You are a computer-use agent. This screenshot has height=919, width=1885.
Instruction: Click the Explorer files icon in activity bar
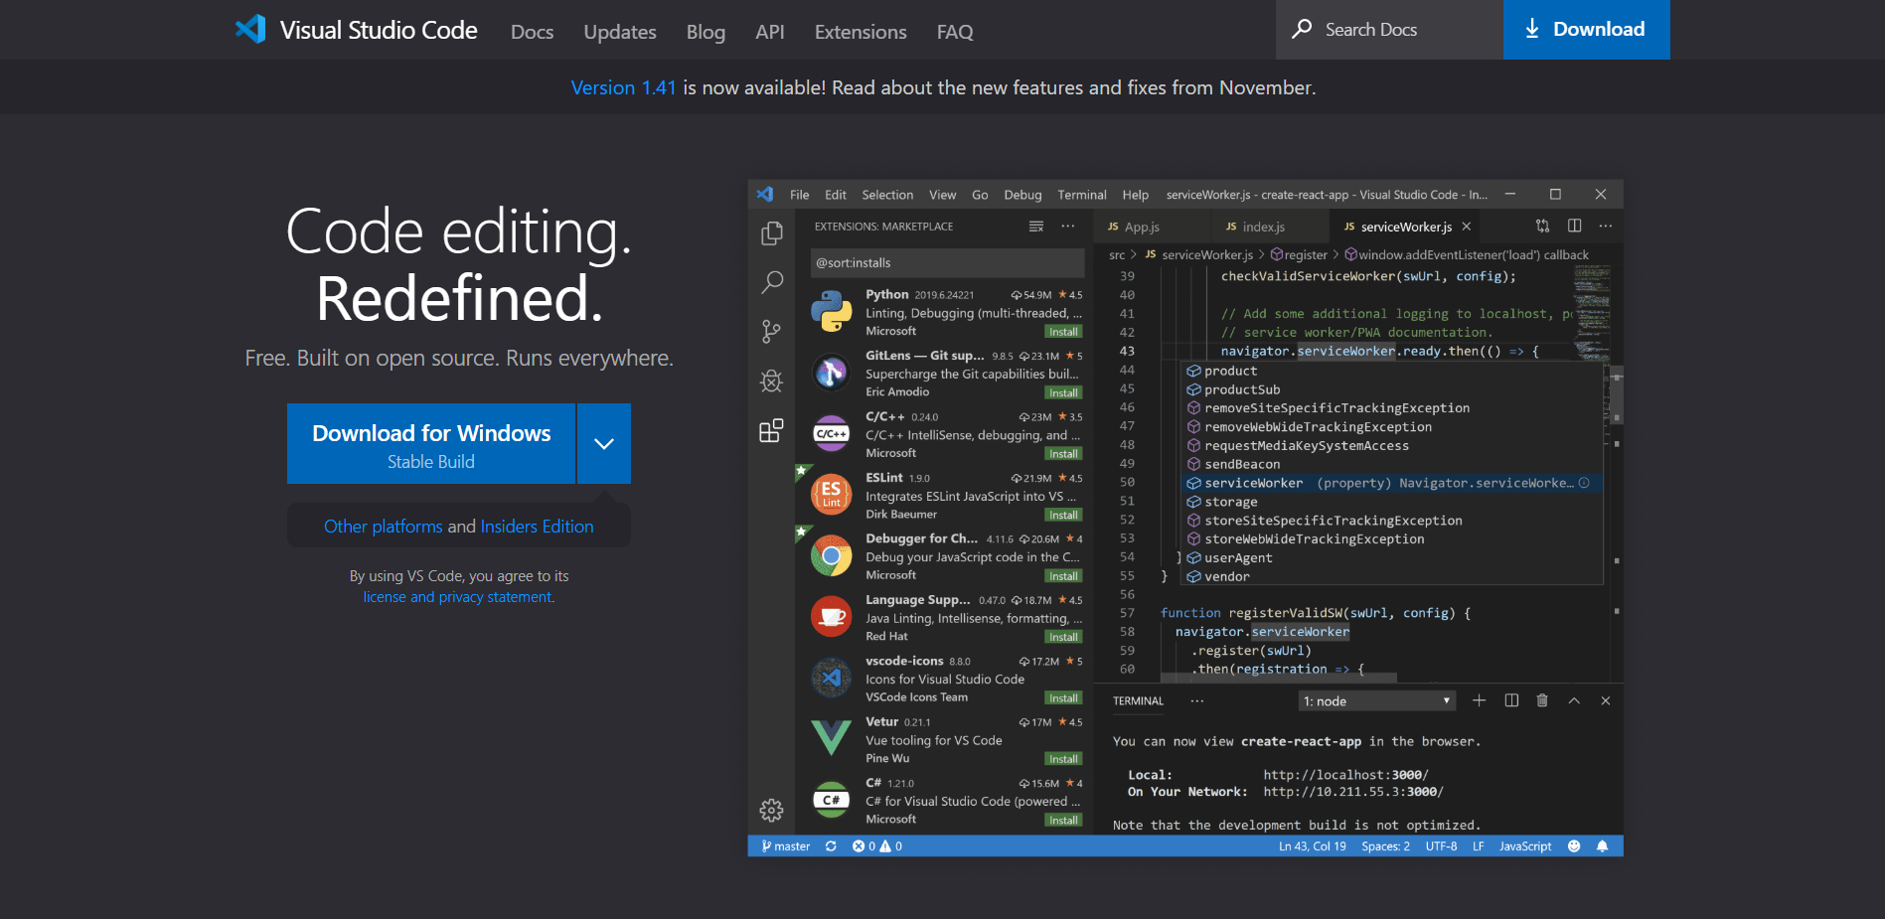[x=771, y=233]
